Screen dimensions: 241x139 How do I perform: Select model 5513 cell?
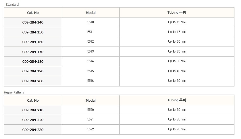coord(90,51)
